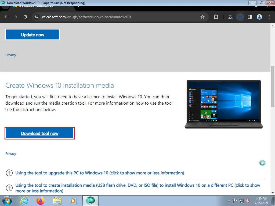
Task: Open the Extensions puzzle icon
Action: (x=216, y=17)
